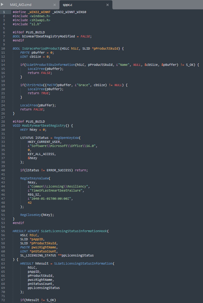Click "PWSTR pwszRightName" parameter
This screenshot has width=203, height=303.
point(39,247)
